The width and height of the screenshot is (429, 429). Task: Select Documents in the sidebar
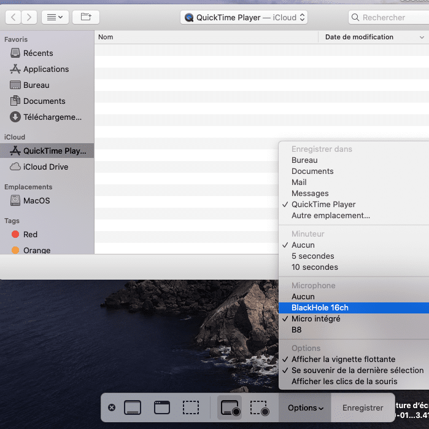coord(47,101)
